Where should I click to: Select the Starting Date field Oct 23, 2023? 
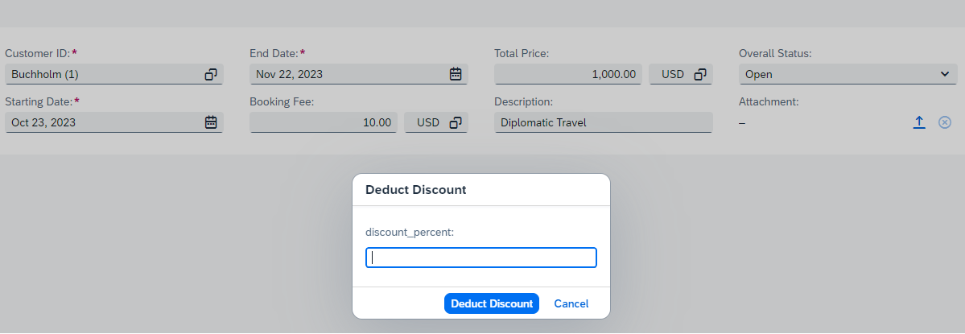[x=113, y=122]
